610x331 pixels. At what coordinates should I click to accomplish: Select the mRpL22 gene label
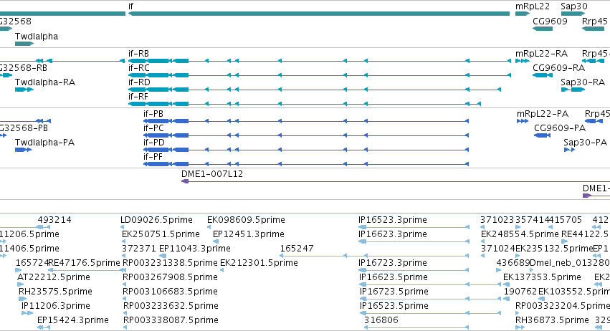tap(532, 6)
